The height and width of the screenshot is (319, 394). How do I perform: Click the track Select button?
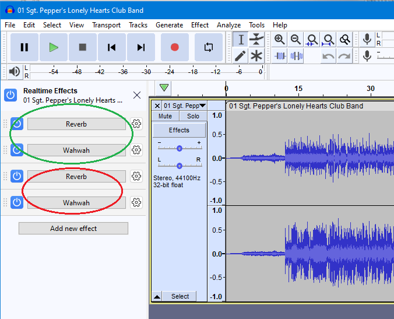coord(180,296)
